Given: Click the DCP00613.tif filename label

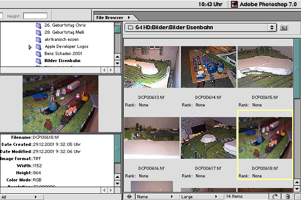Looking at the screenshot, I should point(151,98).
